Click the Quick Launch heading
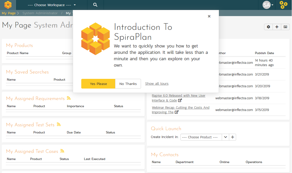292x173 pixels. (166, 129)
